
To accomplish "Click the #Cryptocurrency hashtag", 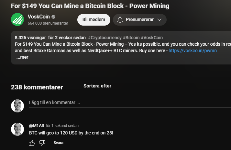I will pos(105,38).
